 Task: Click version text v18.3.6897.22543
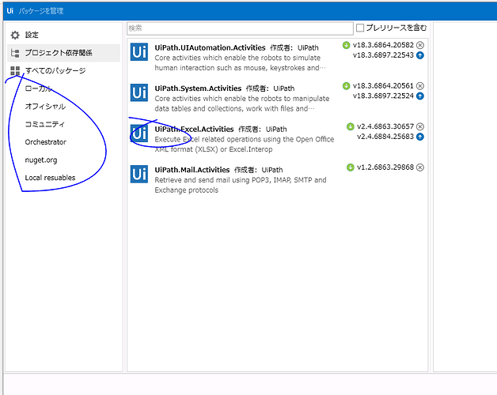[383, 55]
